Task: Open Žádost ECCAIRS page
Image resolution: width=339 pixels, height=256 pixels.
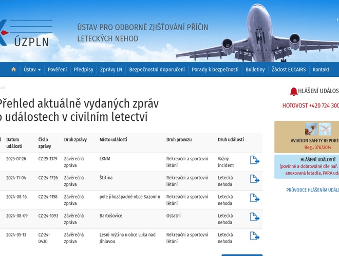Action: pos(289,70)
